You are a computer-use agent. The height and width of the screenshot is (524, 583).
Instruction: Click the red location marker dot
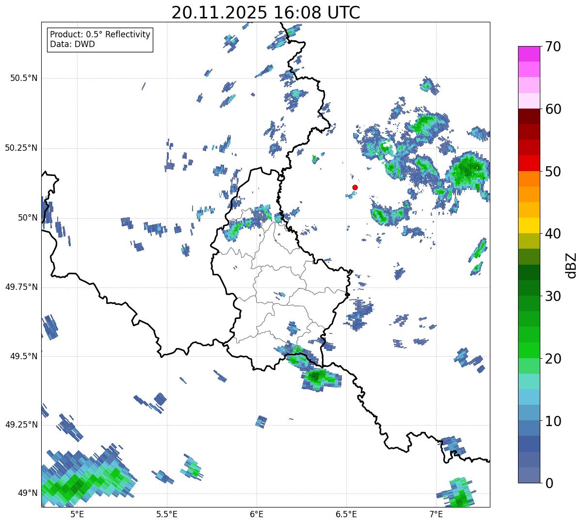355,187
